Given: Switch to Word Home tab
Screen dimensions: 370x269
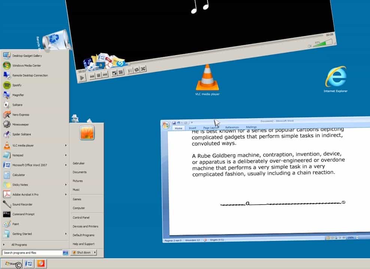Looking at the screenshot, I should coord(178,128).
